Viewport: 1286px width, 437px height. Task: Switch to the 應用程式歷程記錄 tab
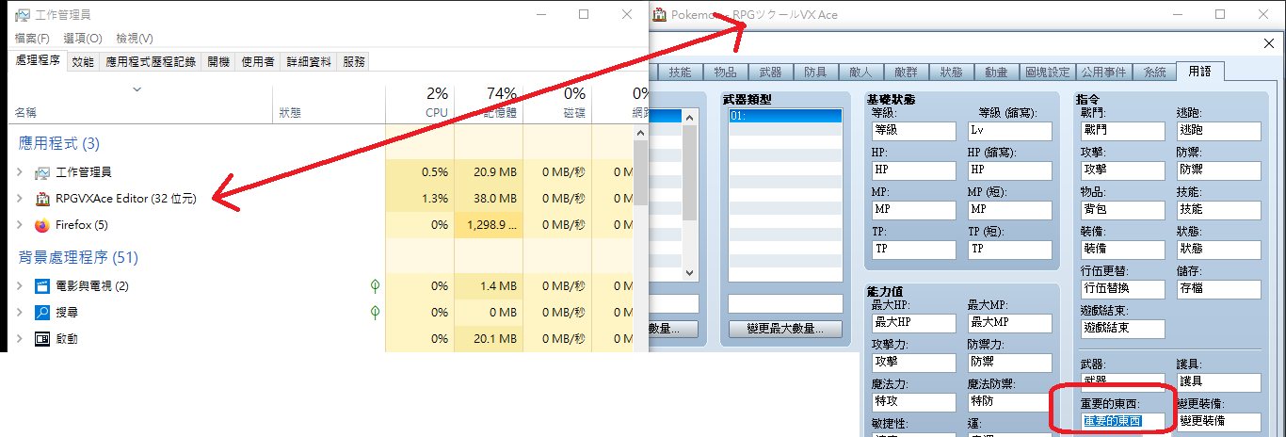(151, 62)
